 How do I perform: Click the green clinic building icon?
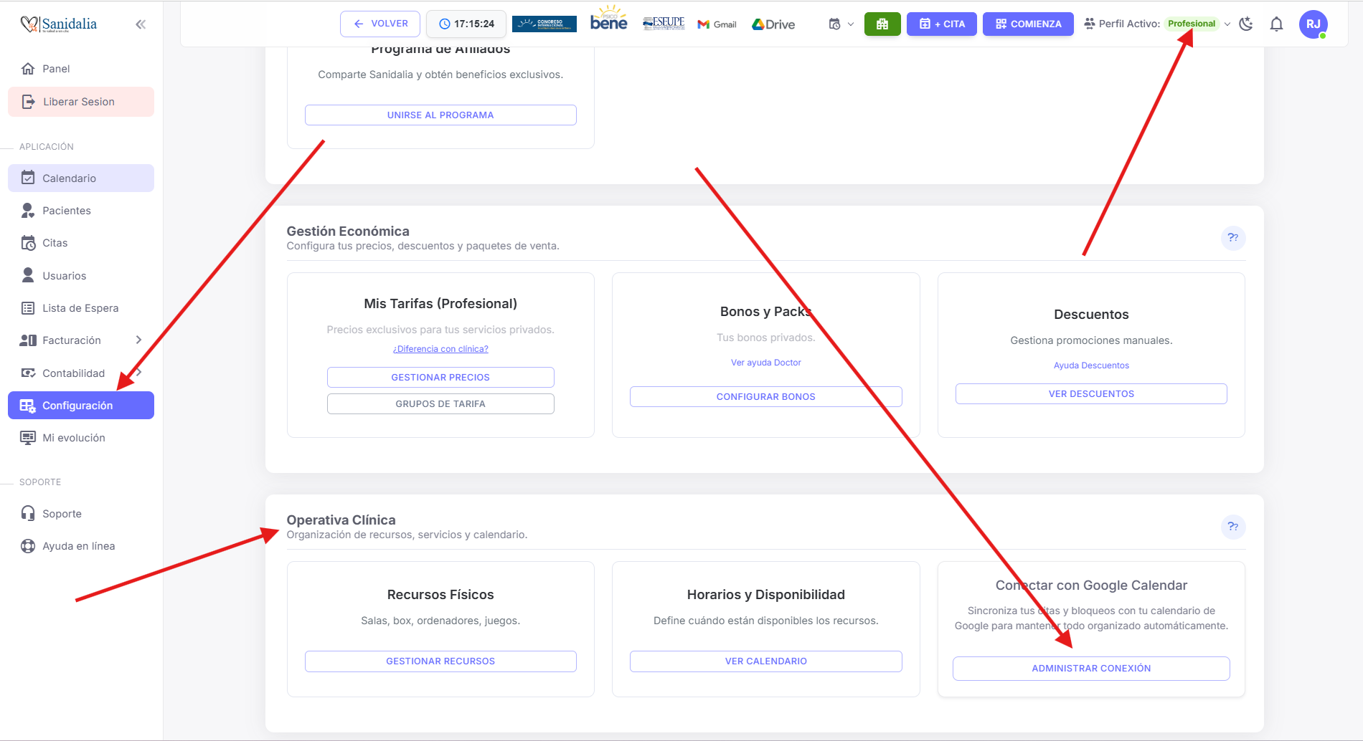[882, 24]
